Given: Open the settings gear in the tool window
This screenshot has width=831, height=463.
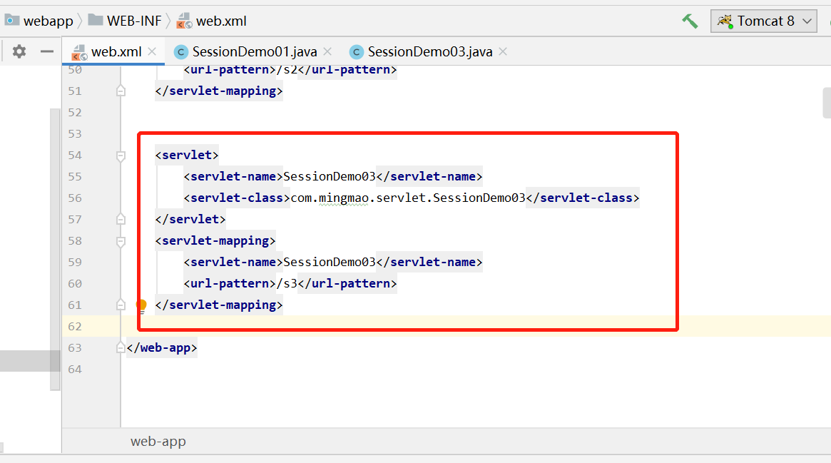Looking at the screenshot, I should pyautogui.click(x=19, y=51).
